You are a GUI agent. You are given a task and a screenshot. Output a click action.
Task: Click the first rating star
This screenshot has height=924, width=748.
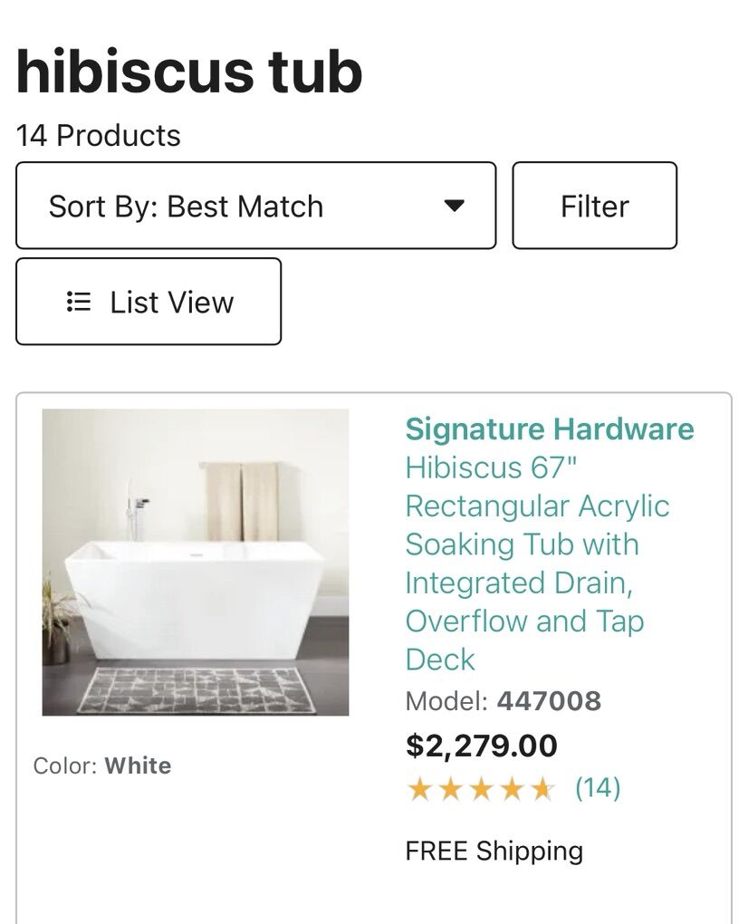(419, 789)
